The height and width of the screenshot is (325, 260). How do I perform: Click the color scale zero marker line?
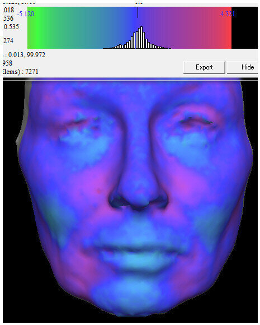click(x=138, y=12)
